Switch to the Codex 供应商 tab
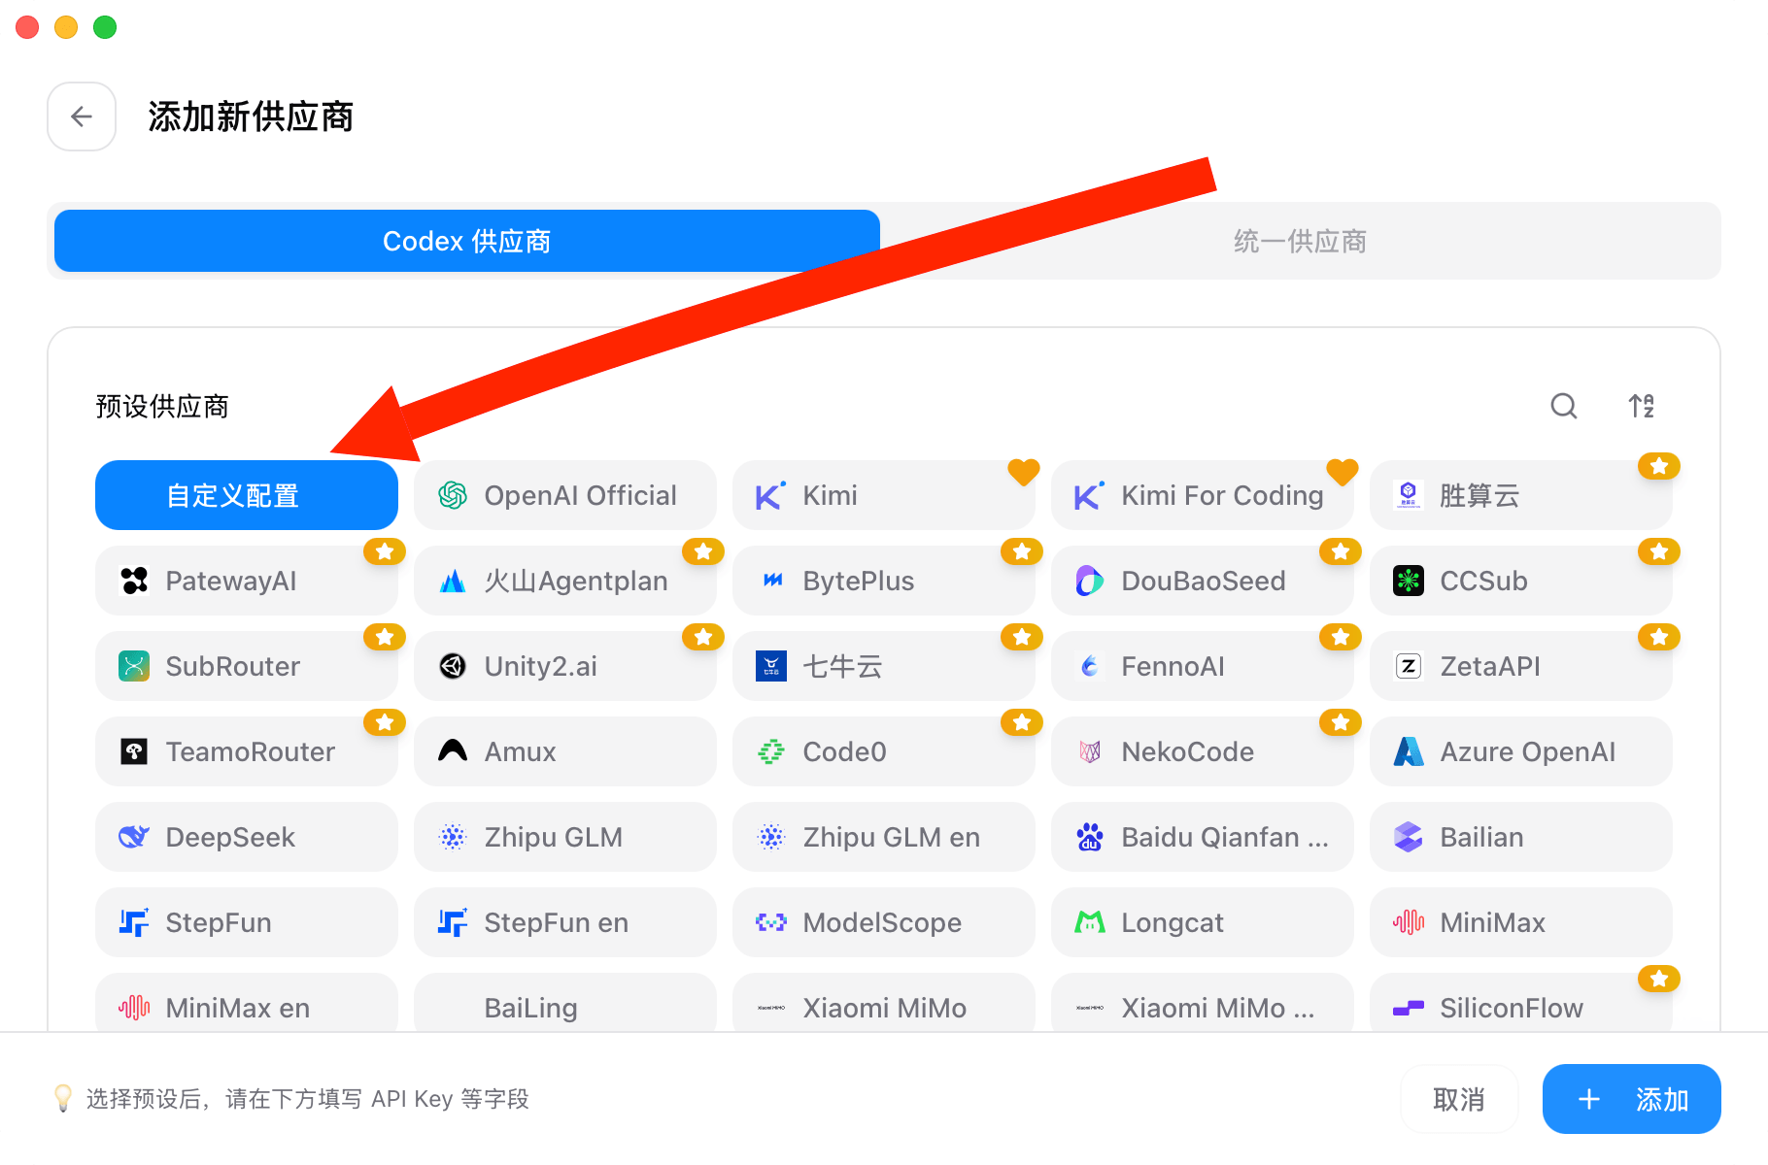The height and width of the screenshot is (1165, 1768). pyautogui.click(x=467, y=241)
